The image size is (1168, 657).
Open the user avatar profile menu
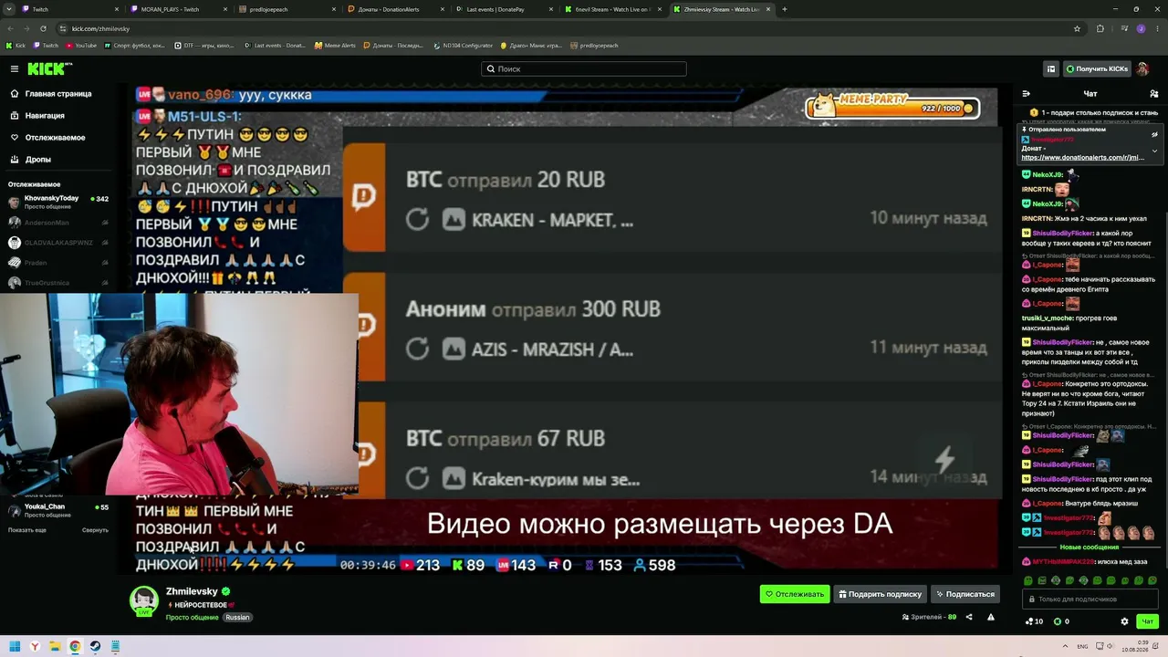[1142, 68]
